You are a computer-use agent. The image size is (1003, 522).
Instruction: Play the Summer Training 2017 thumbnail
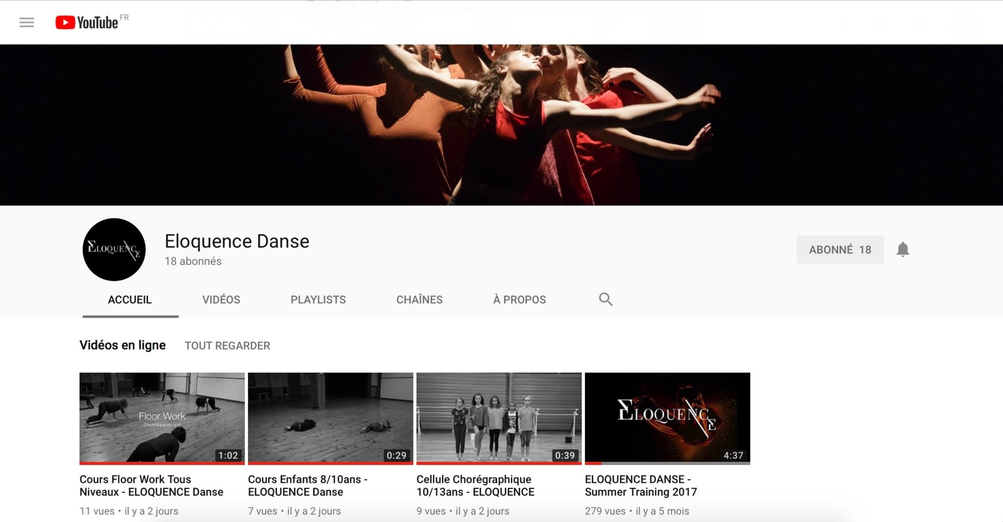point(667,418)
